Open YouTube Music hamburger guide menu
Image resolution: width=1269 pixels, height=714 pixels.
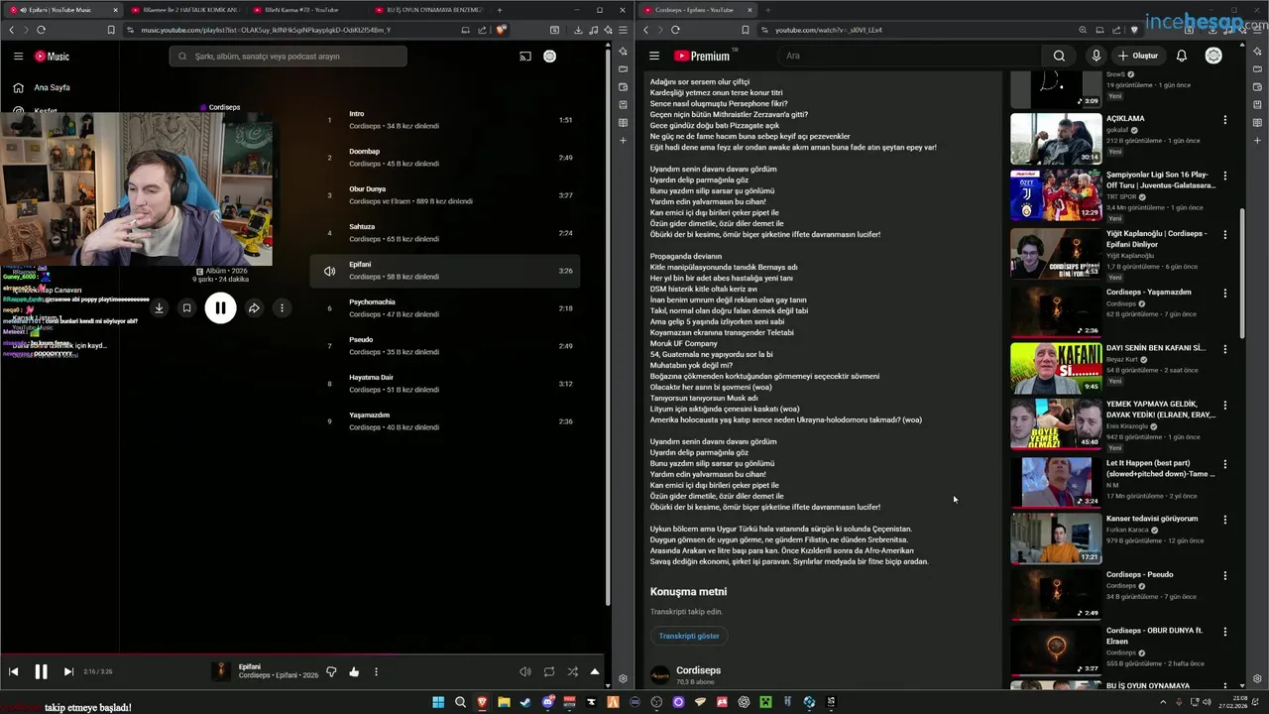coord(18,57)
